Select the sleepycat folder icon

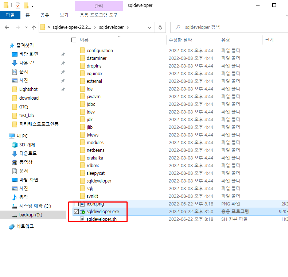coord(82,173)
